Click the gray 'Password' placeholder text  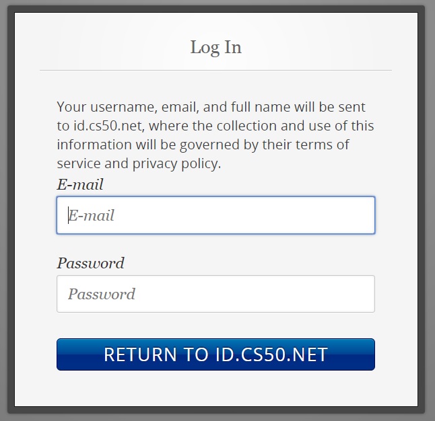(102, 294)
